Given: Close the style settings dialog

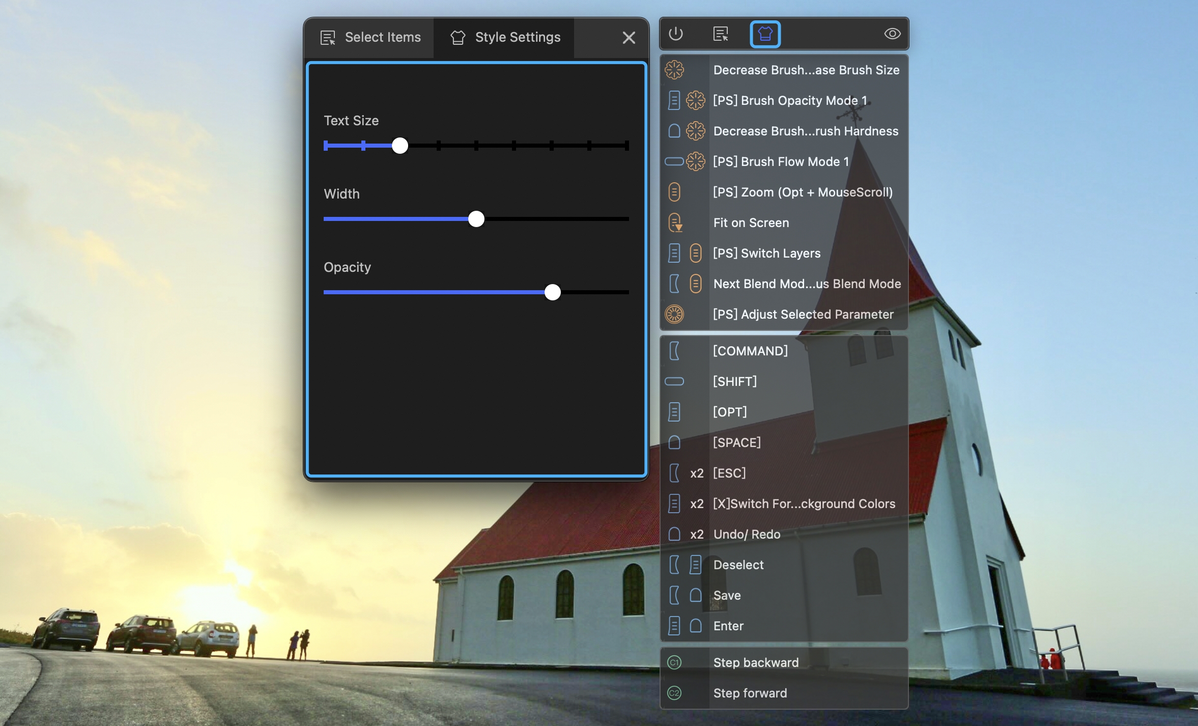Looking at the screenshot, I should [x=629, y=38].
